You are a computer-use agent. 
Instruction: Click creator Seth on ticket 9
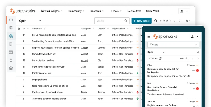click(x=100, y=80)
